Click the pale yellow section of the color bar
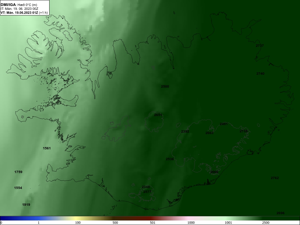This screenshot has height=225, width=300. pos(76,218)
